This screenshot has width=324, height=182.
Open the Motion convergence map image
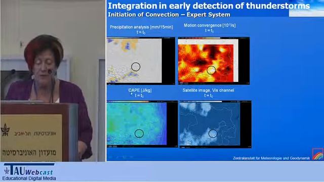[214, 61]
